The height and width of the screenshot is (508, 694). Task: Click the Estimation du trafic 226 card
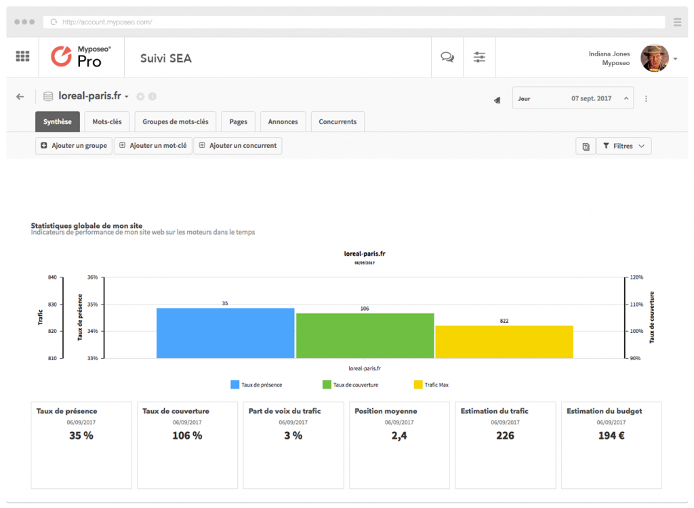pos(506,445)
